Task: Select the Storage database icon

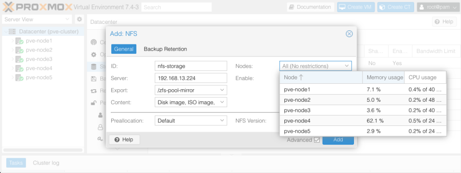Action: pyautogui.click(x=94, y=67)
